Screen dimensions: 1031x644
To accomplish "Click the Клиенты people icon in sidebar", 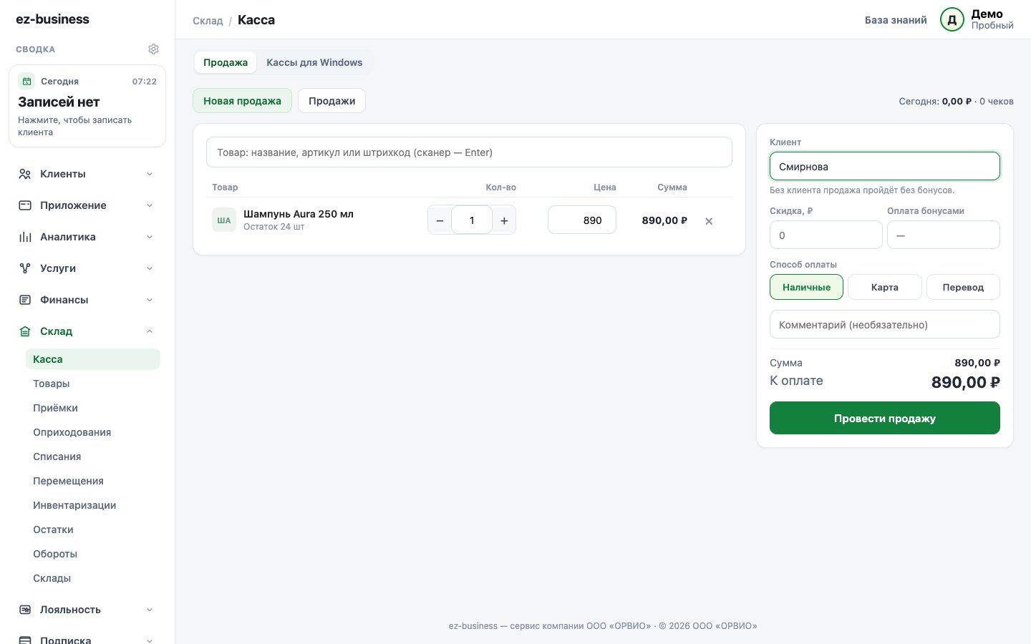I will [x=25, y=174].
